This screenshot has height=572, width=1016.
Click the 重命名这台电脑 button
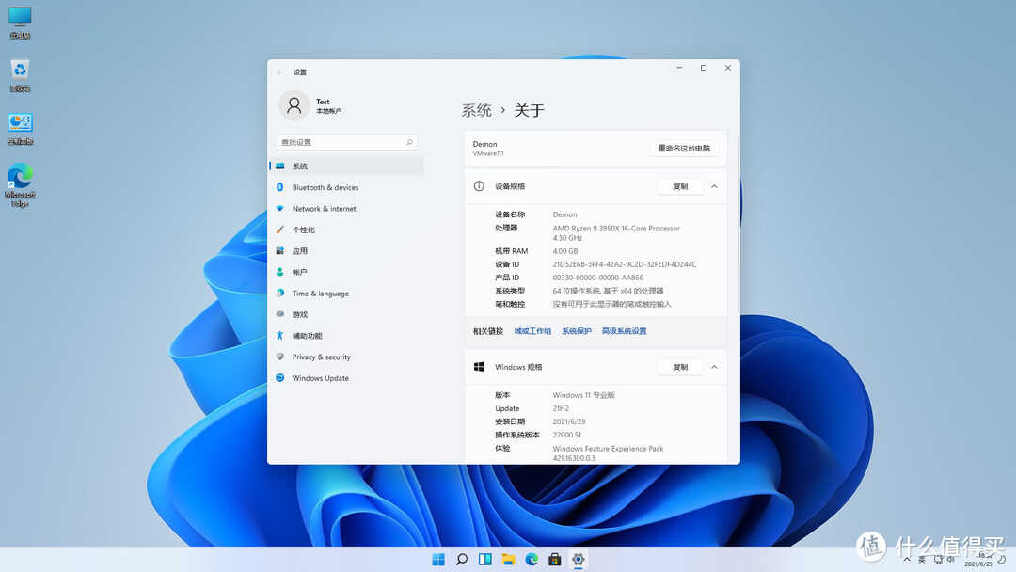[x=684, y=148]
